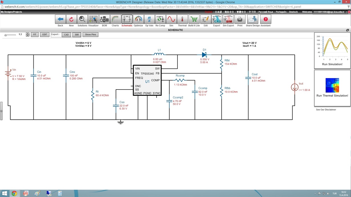The width and height of the screenshot is (351, 197).
Task: Click the FIT button
Action: (35, 34)
